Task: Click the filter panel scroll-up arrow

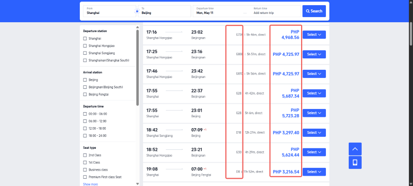Action: [x=137, y=27]
